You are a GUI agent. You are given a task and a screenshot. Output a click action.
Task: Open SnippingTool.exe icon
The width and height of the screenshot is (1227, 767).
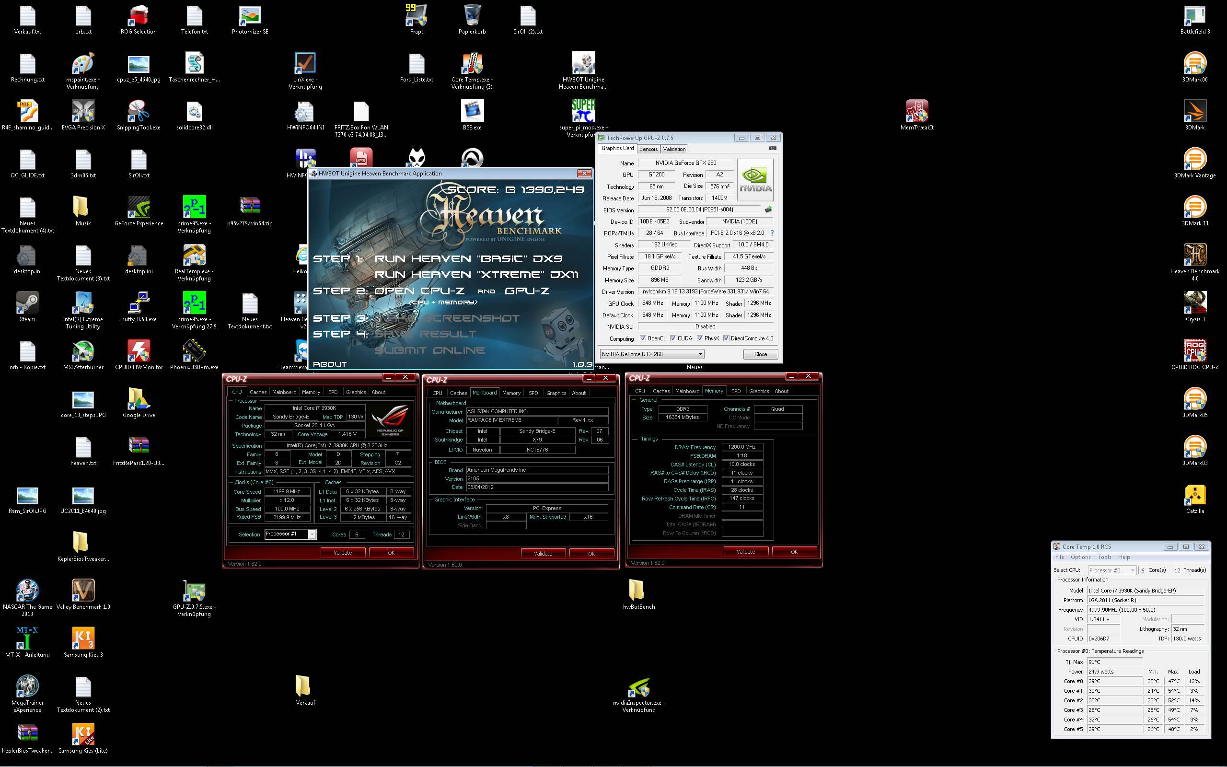tap(139, 115)
